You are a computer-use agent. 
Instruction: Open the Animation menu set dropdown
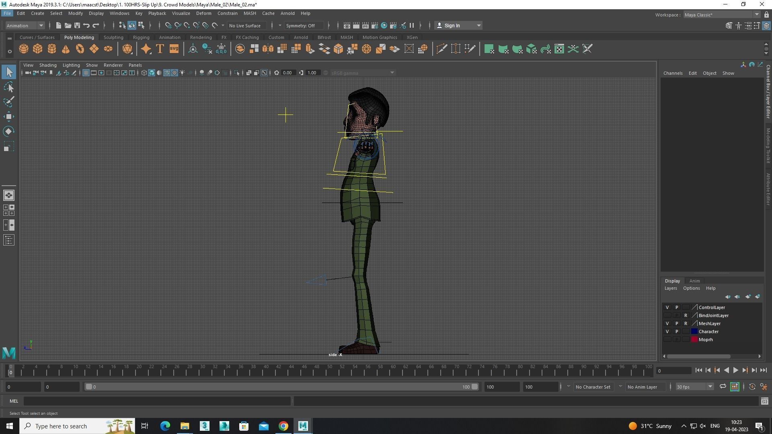(25, 25)
